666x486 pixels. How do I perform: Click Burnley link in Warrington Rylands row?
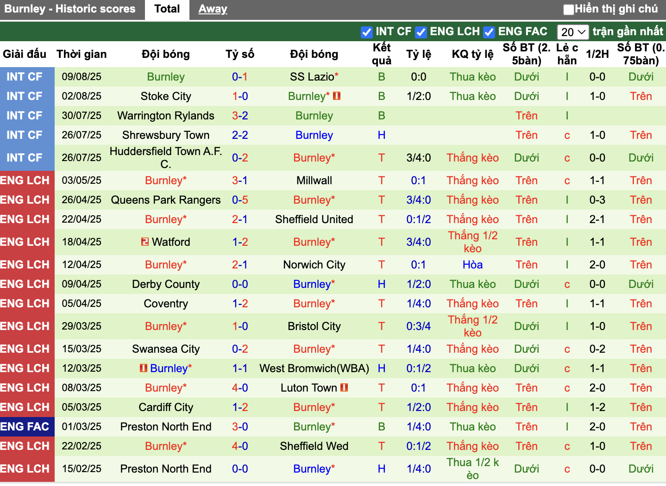pos(314,116)
